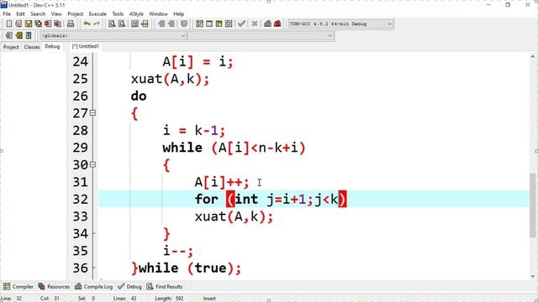538x302 pixels.
Task: Switch to the Project sidebar tab
Action: pyautogui.click(x=11, y=47)
